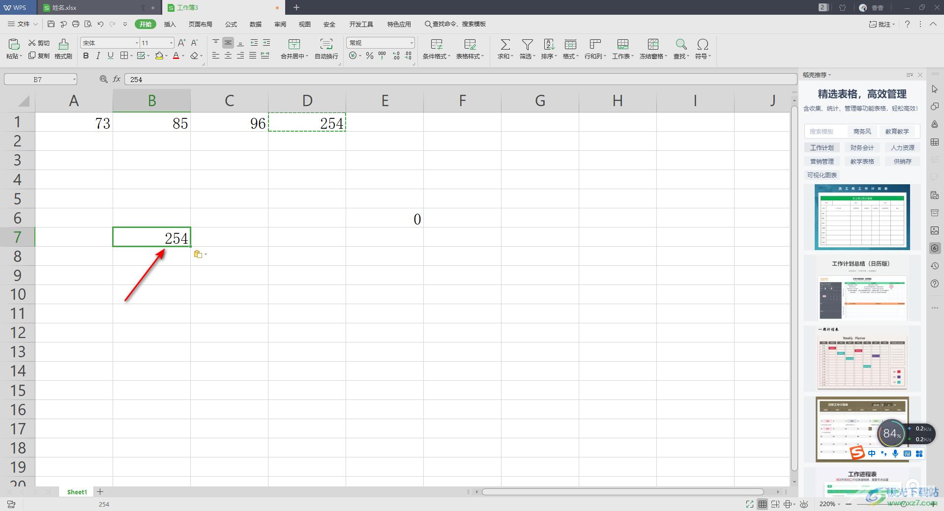Click the percent style icon
The height and width of the screenshot is (511, 944).
pyautogui.click(x=370, y=56)
